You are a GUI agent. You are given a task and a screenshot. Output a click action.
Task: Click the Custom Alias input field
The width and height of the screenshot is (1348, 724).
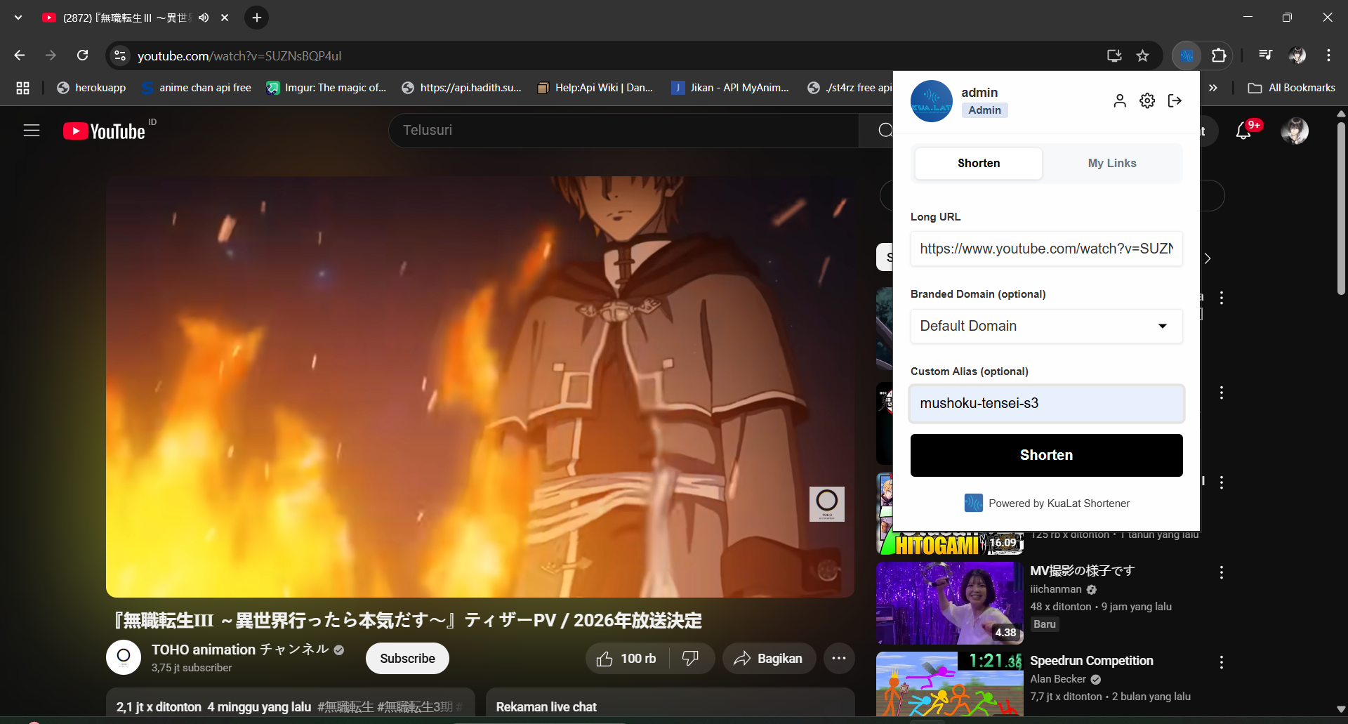coord(1046,403)
